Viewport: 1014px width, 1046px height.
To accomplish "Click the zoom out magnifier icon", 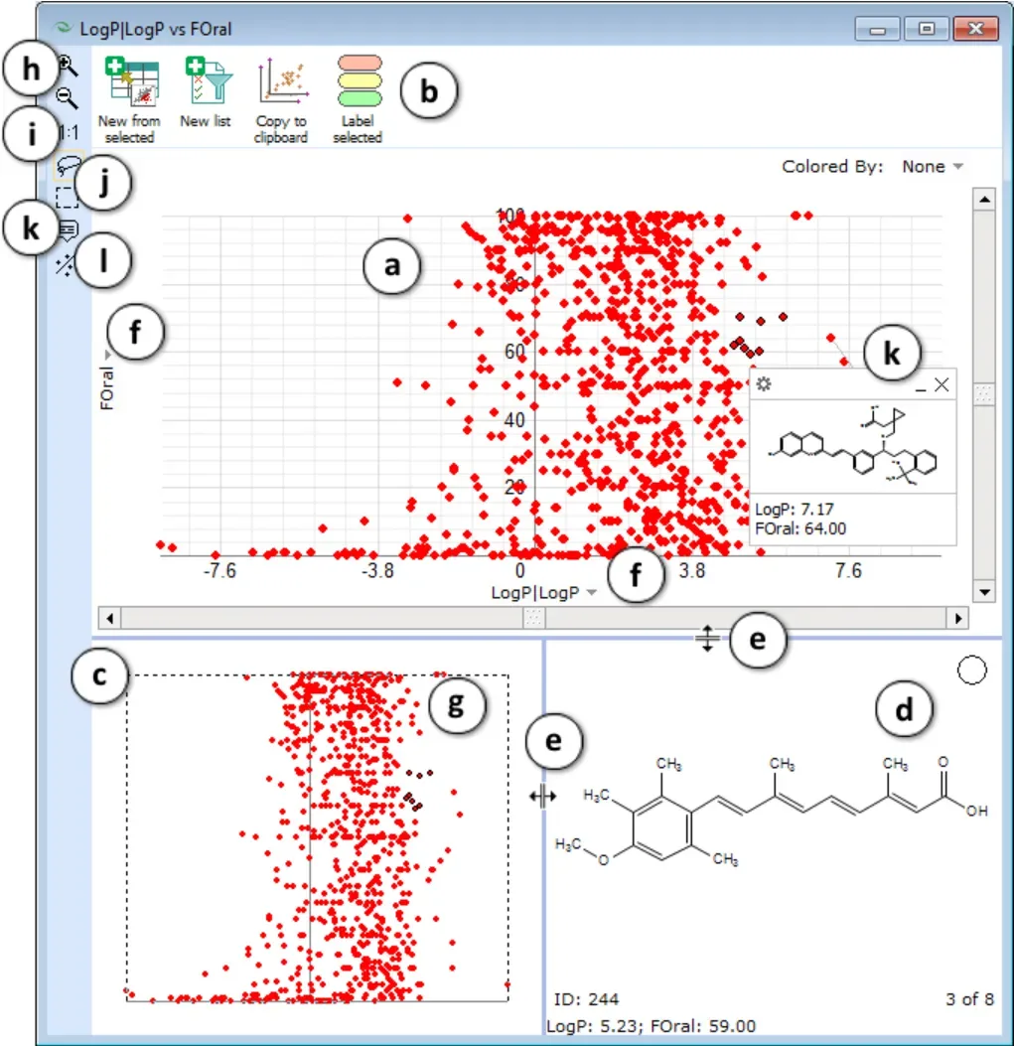I will coord(67,98).
